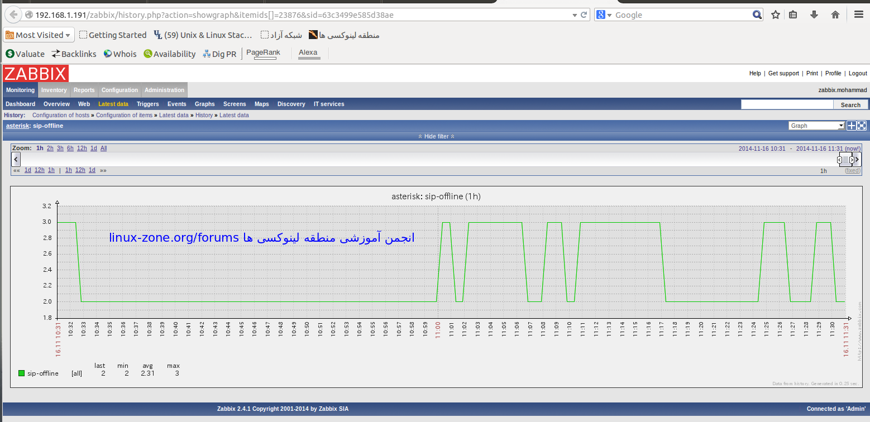This screenshot has height=422, width=870.
Task: Toggle the 'fixed' time period mode
Action: click(852, 170)
